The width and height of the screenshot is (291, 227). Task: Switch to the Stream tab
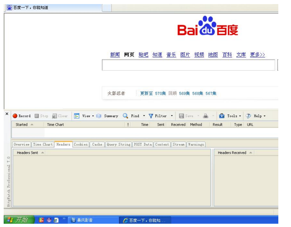(x=179, y=144)
